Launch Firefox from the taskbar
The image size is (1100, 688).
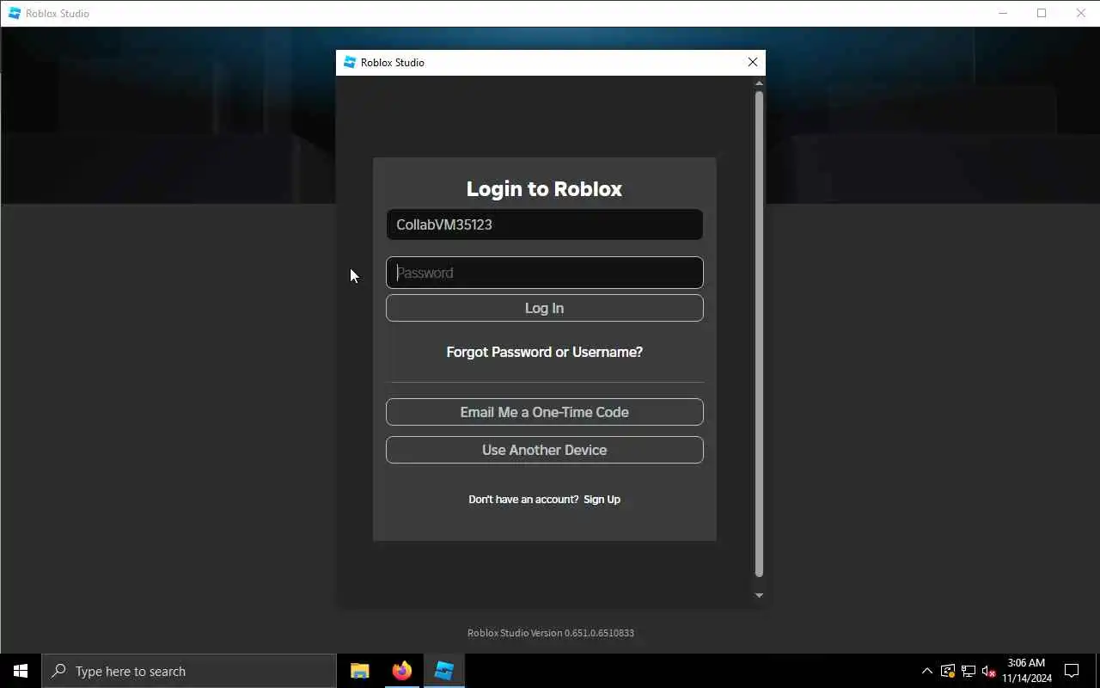pyautogui.click(x=401, y=671)
